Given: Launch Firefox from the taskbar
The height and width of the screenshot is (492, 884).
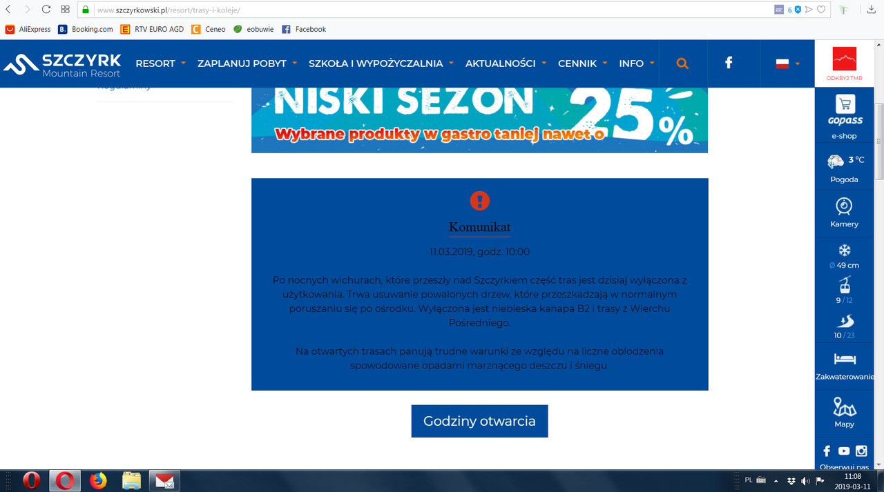Looking at the screenshot, I should pyautogui.click(x=99, y=480).
